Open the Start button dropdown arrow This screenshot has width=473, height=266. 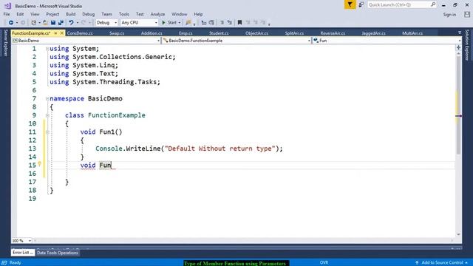point(179,23)
